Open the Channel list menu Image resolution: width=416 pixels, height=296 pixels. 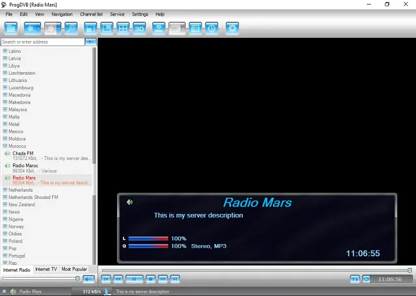click(x=91, y=14)
